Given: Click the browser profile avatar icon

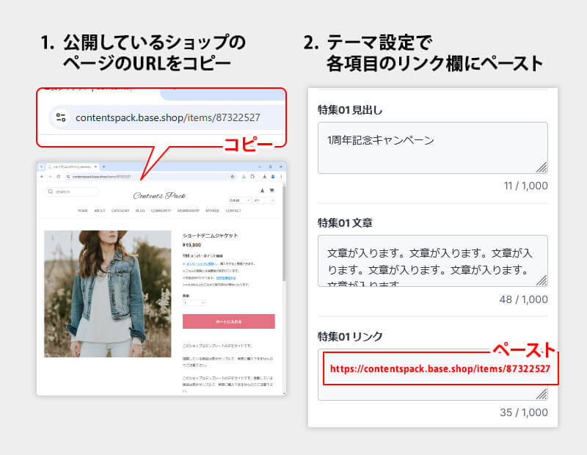Looking at the screenshot, I should tap(273, 176).
